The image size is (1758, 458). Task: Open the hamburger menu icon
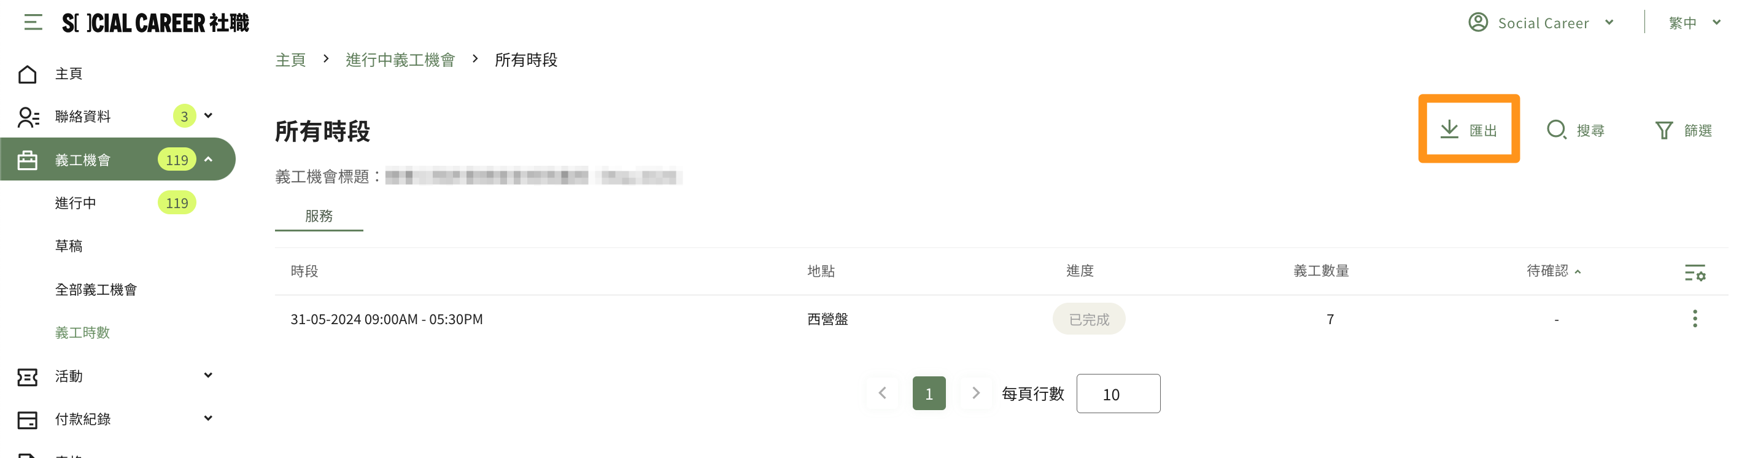click(x=33, y=23)
